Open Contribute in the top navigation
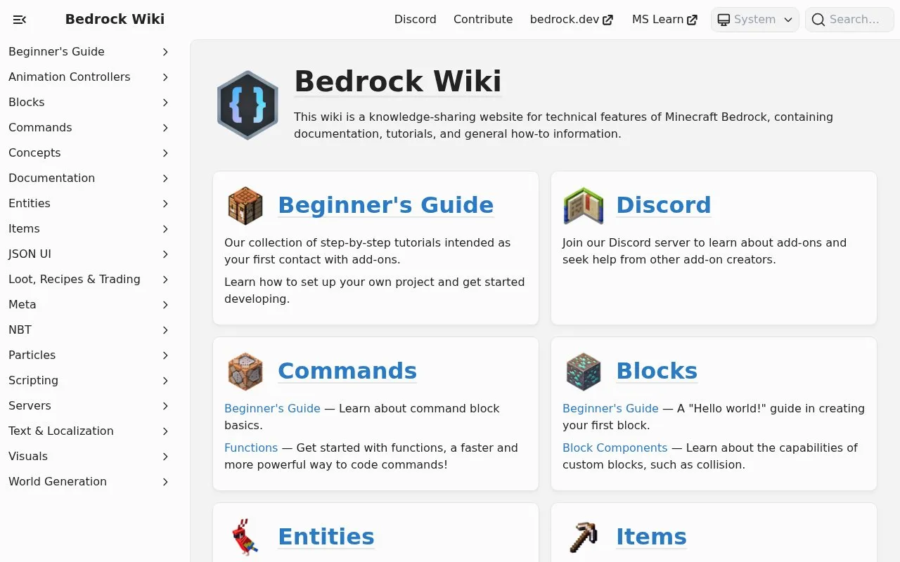 pyautogui.click(x=483, y=20)
